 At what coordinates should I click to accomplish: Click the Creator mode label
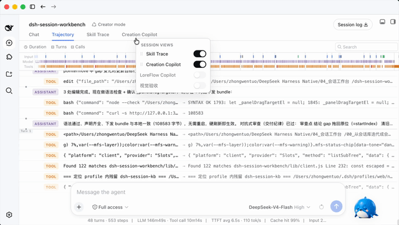point(112,24)
